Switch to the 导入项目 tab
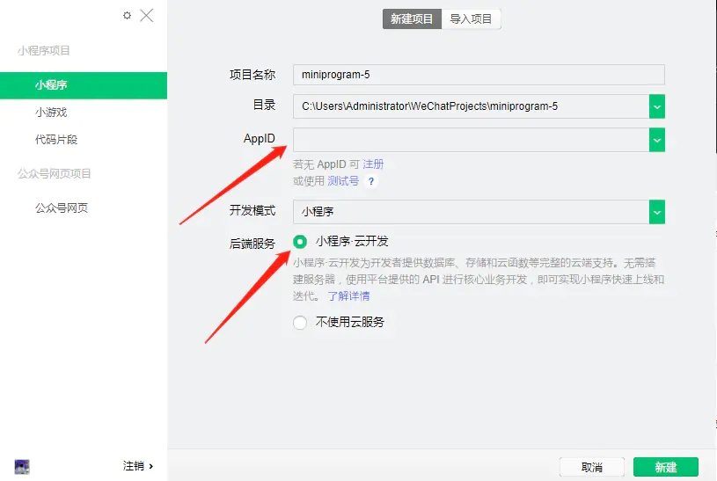This screenshot has width=717, height=481. (471, 18)
